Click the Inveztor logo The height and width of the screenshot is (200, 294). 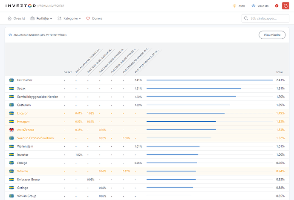[x=20, y=6]
